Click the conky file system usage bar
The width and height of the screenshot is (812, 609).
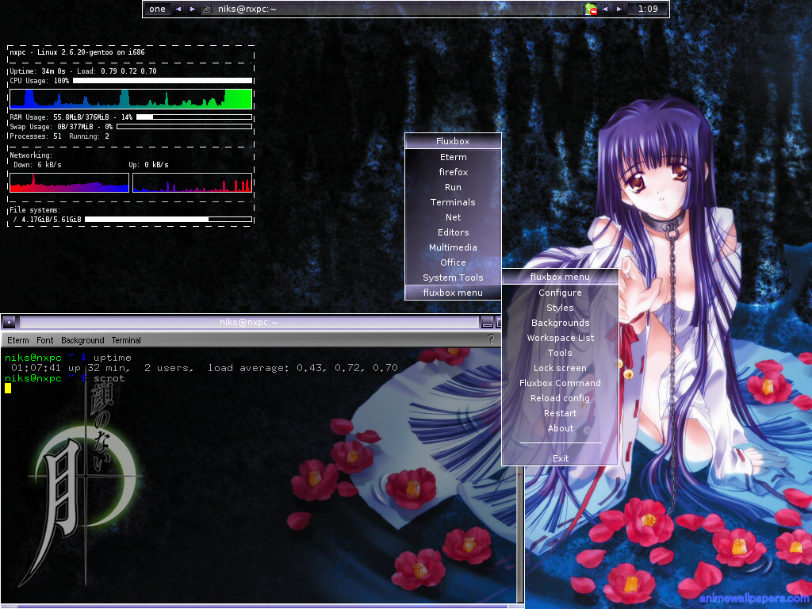tap(168, 220)
